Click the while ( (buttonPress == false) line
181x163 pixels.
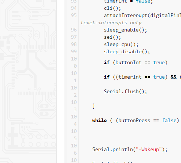tap(136, 121)
